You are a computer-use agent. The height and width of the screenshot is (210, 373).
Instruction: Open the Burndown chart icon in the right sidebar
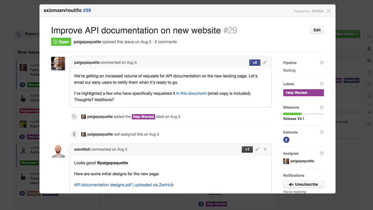369,60
